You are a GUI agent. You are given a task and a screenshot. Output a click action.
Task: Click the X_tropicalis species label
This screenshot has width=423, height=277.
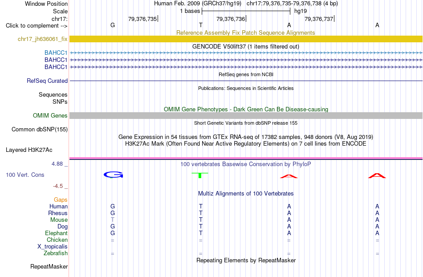point(53,247)
